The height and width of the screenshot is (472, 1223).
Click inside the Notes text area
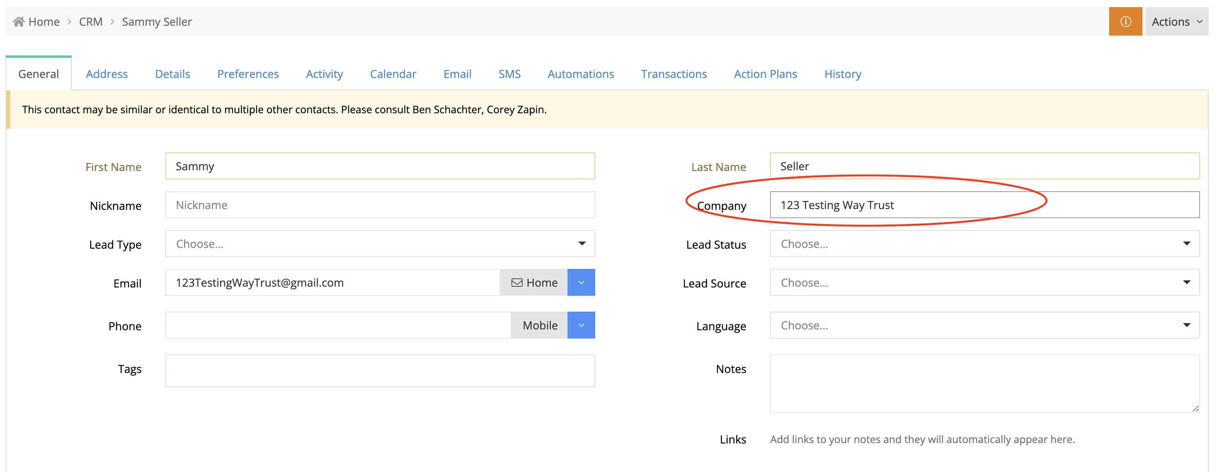coord(984,383)
